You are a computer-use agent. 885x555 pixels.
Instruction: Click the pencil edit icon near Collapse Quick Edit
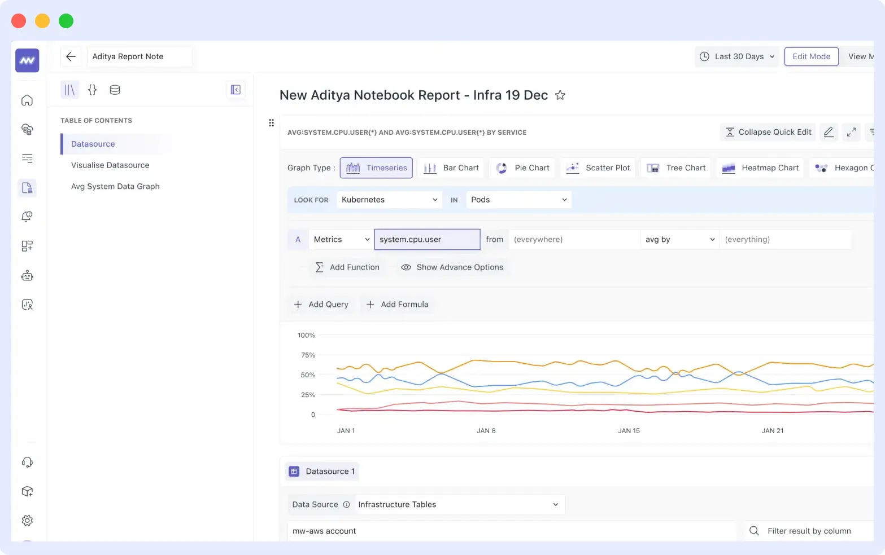(829, 132)
